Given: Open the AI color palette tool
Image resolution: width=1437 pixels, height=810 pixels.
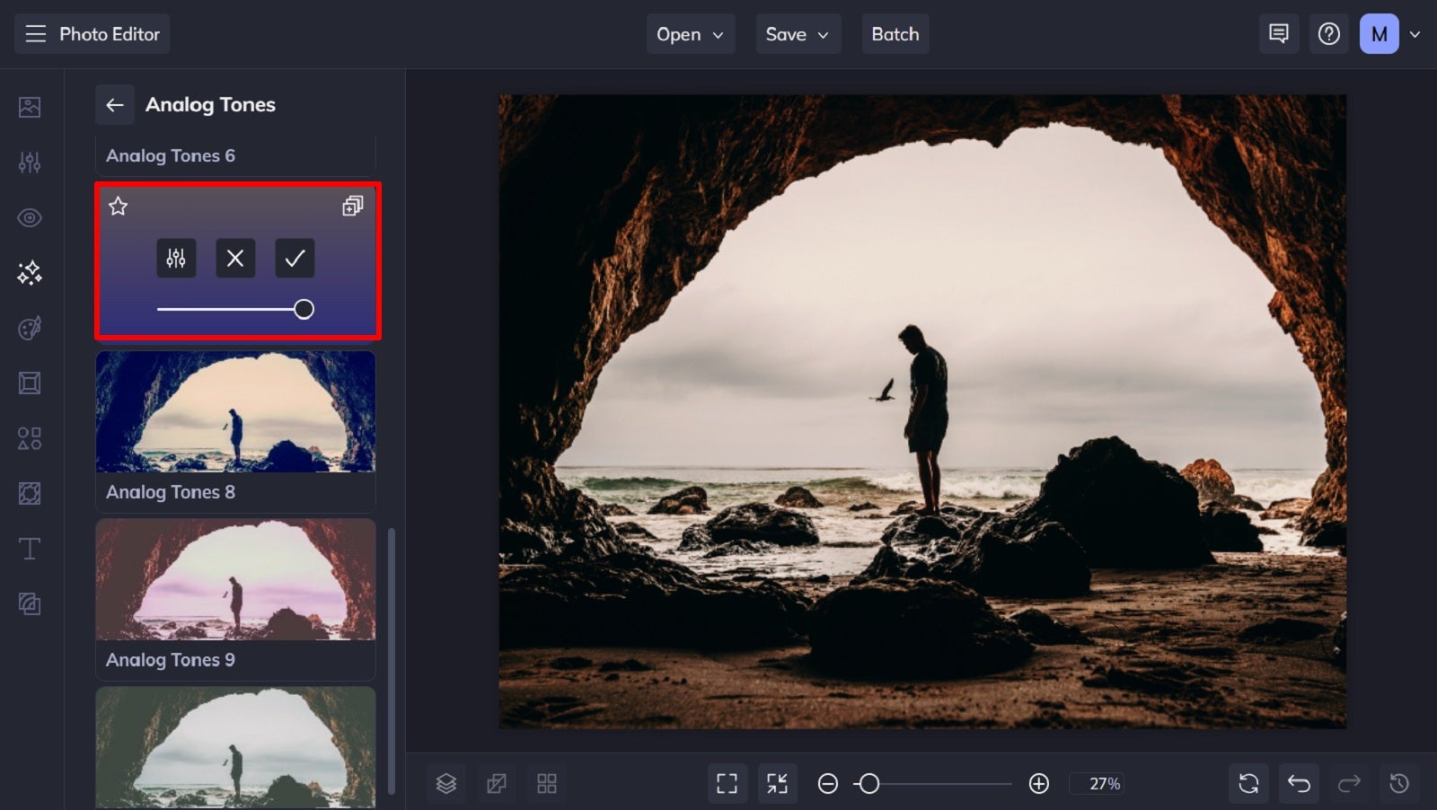Looking at the screenshot, I should tap(30, 328).
